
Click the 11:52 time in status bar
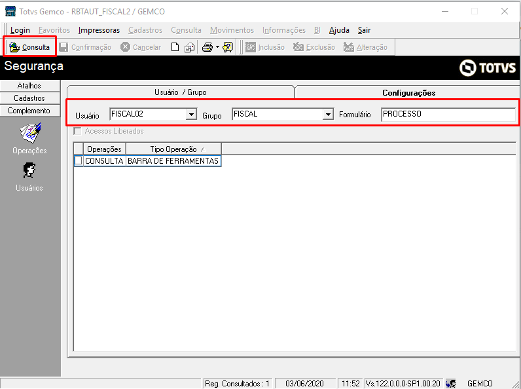pos(351,383)
